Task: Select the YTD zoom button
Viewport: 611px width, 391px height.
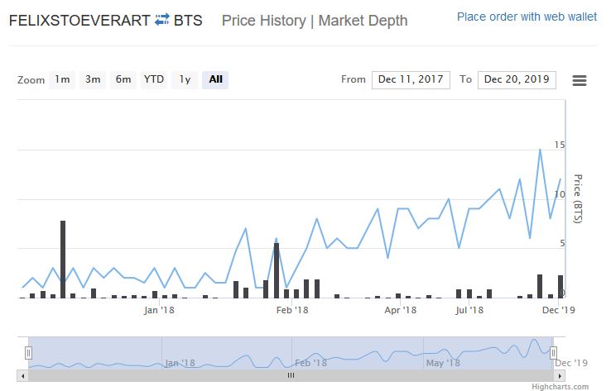Action: tap(154, 79)
